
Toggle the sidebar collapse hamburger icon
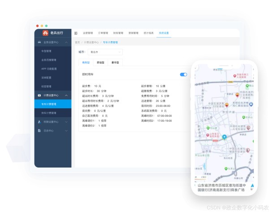76,33
